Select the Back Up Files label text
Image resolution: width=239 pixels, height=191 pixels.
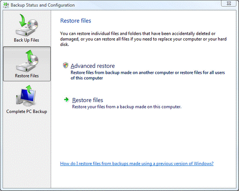pyautogui.click(x=26, y=40)
